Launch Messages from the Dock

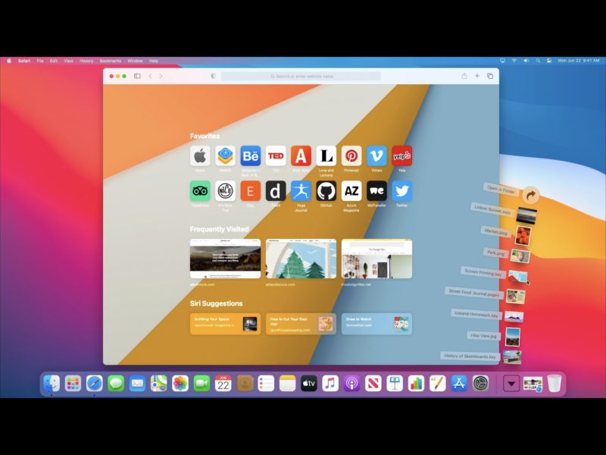click(116, 384)
